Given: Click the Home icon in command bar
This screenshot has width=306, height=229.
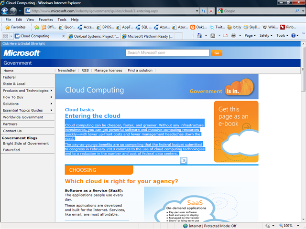Looking at the screenshot, I should pyautogui.click(x=199, y=36).
